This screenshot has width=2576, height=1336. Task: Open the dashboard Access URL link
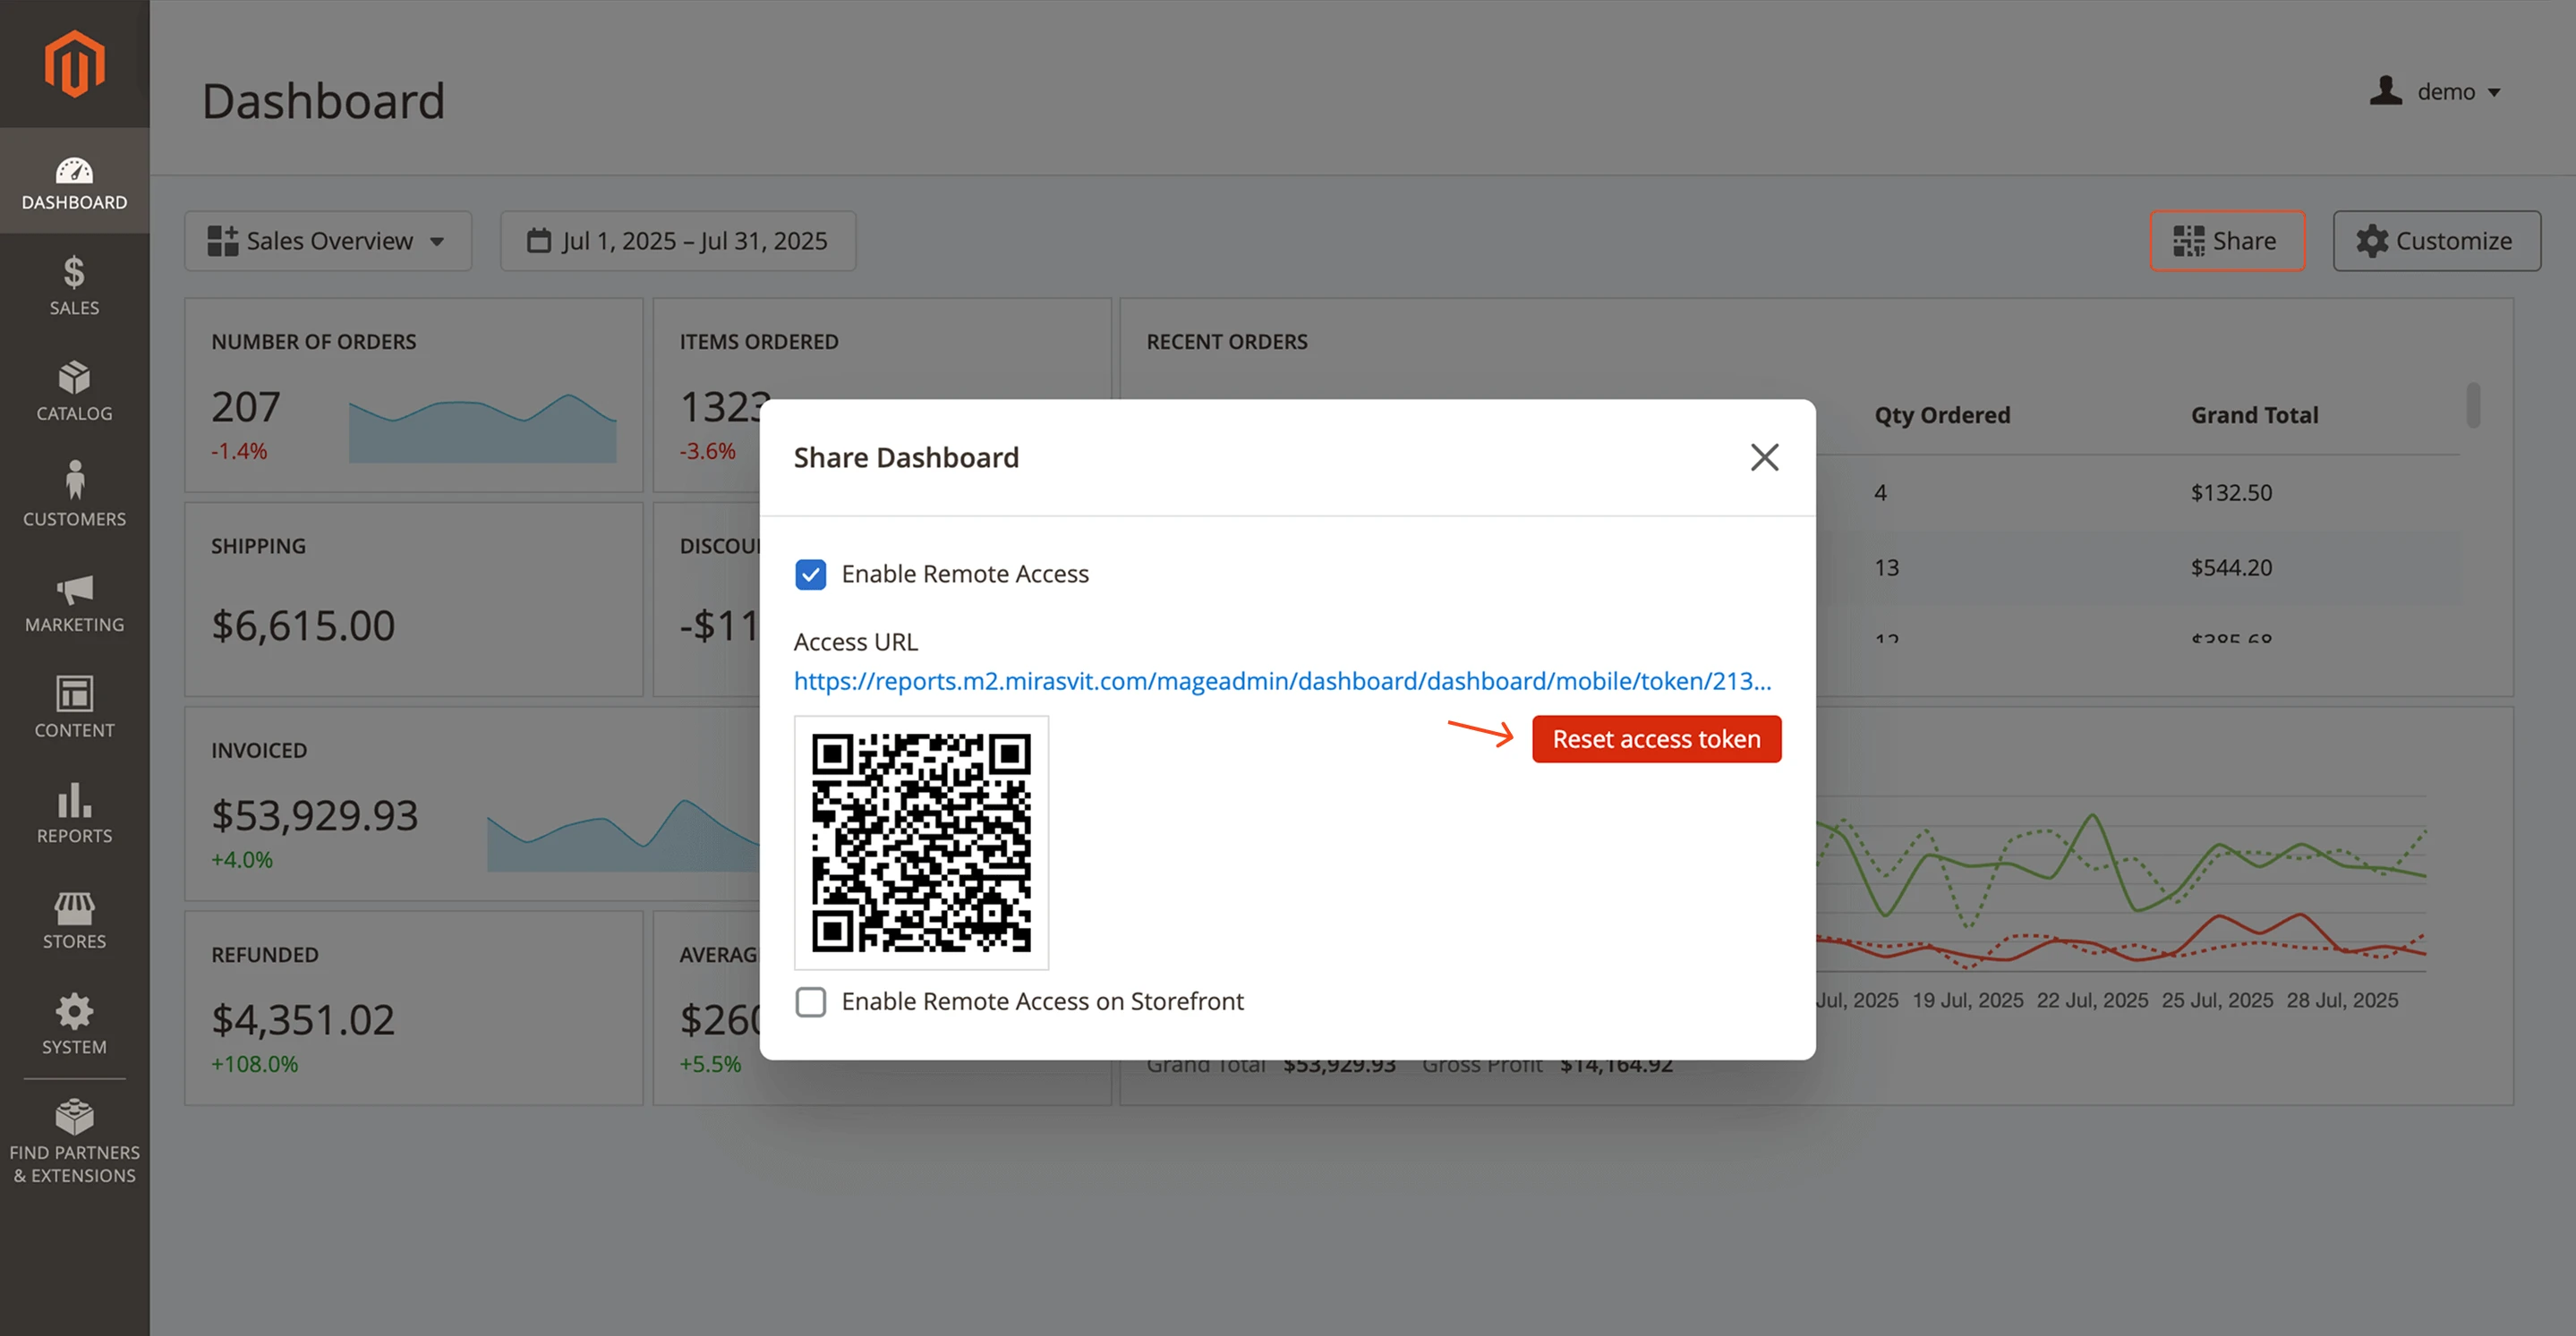coord(1281,681)
